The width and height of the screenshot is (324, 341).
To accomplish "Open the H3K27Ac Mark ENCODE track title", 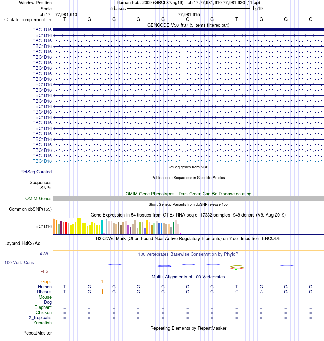I will coord(188,239).
